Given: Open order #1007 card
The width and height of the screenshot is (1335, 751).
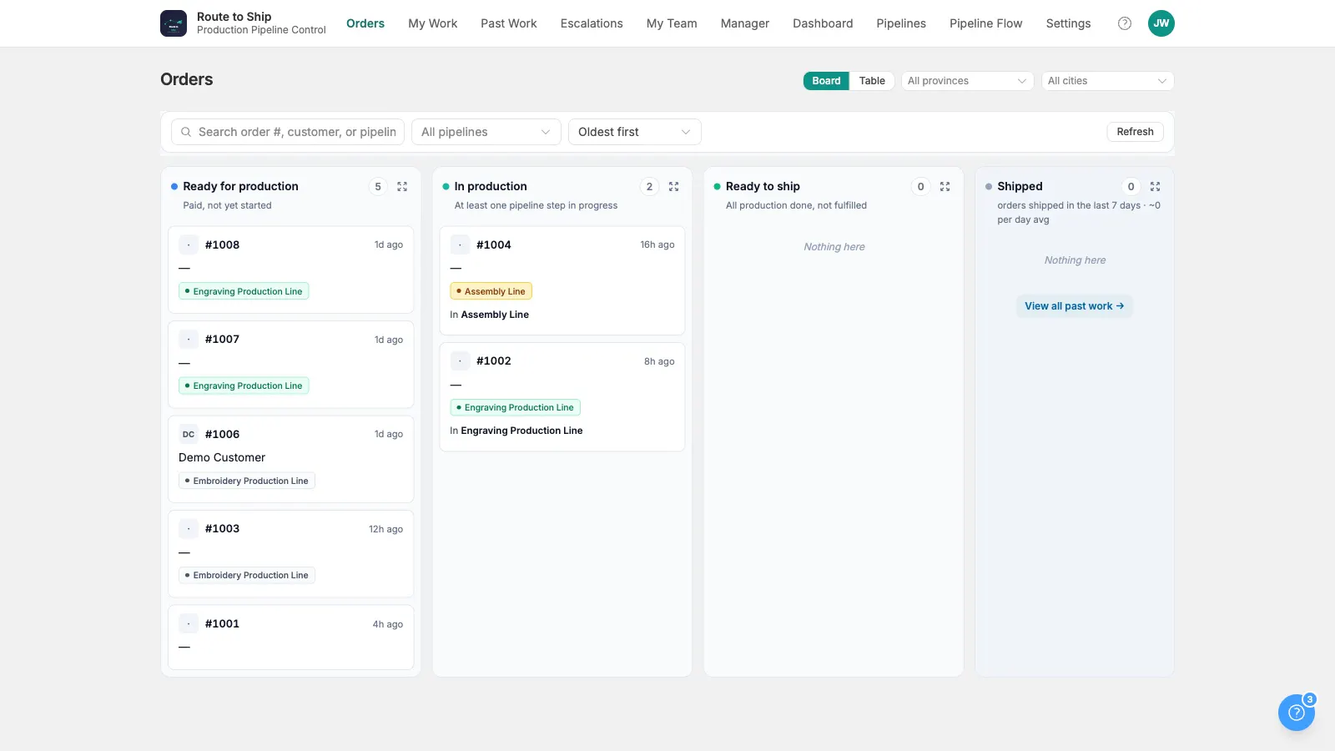Looking at the screenshot, I should click(291, 364).
